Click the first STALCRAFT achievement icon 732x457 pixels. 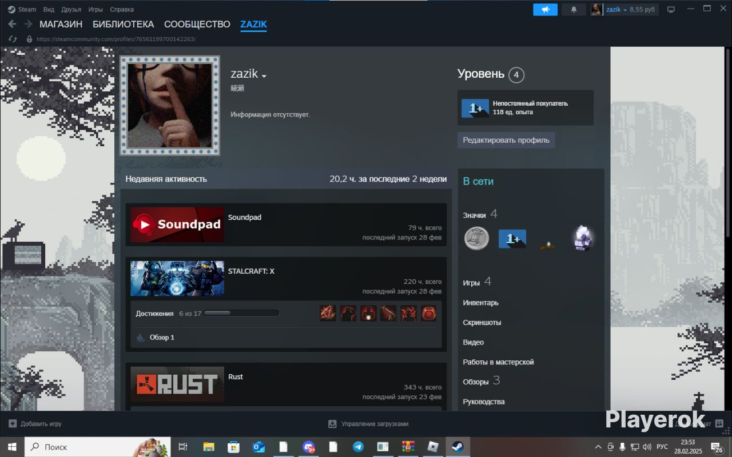328,313
